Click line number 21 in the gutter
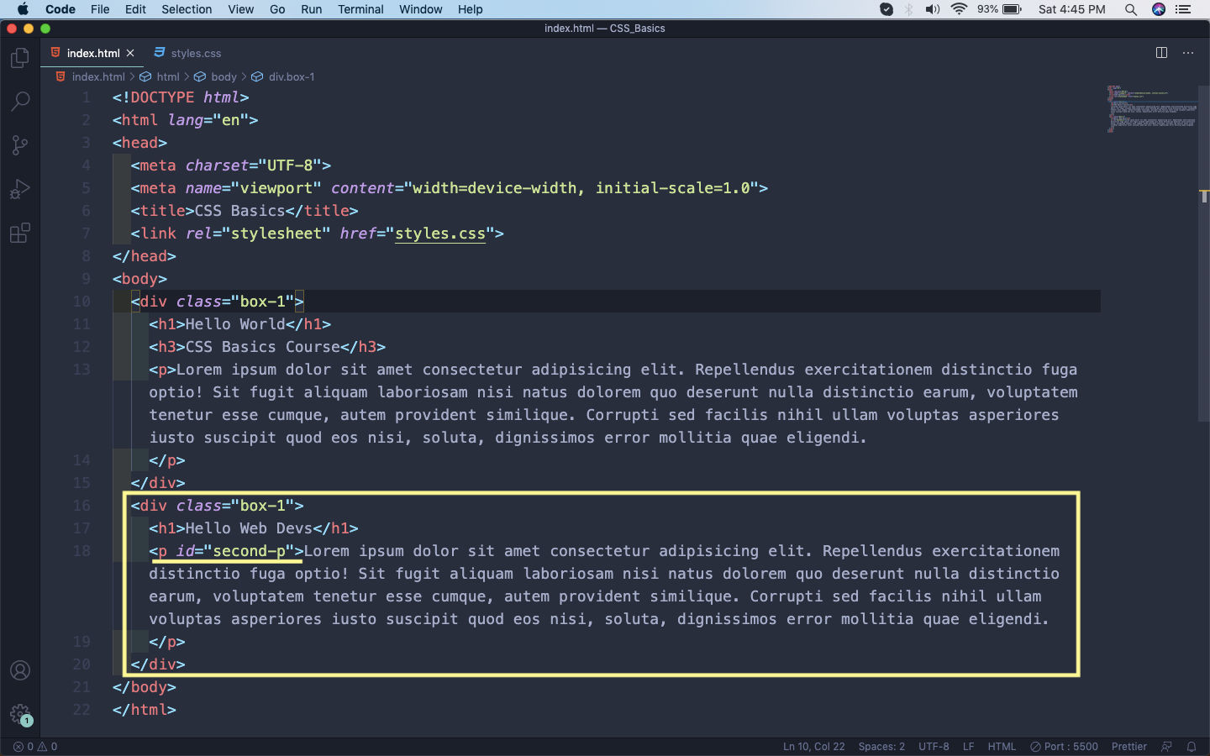Screen dimensions: 1210x756 click(x=82, y=687)
